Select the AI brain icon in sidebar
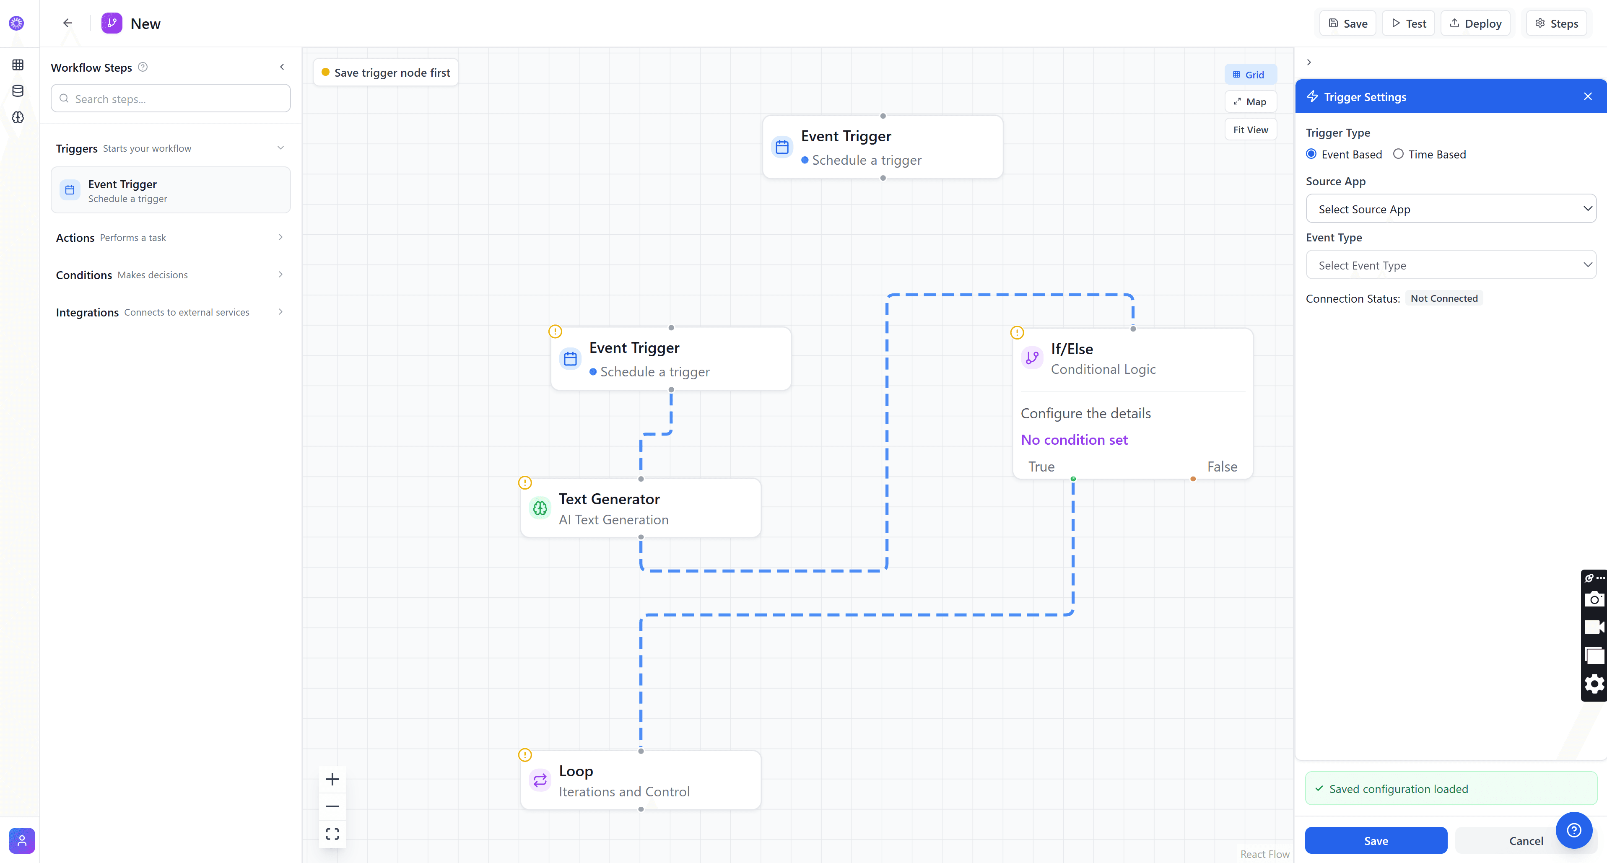The image size is (1607, 863). tap(18, 118)
